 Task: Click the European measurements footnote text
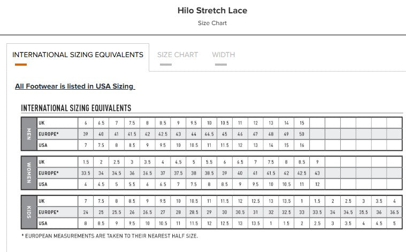(110, 236)
